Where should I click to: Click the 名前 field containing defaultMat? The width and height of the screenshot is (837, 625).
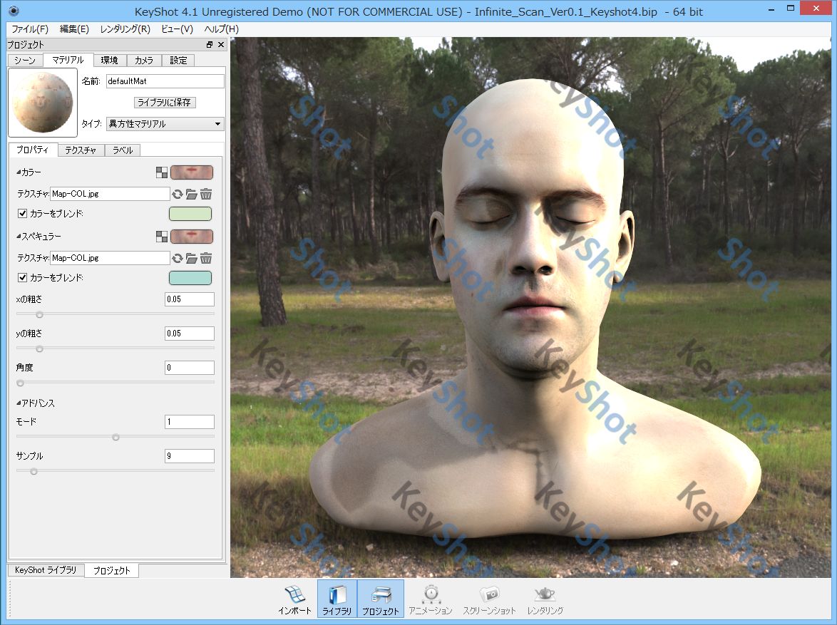pyautogui.click(x=165, y=81)
